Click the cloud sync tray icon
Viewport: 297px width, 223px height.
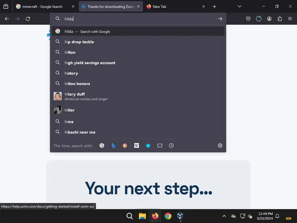[233, 216]
